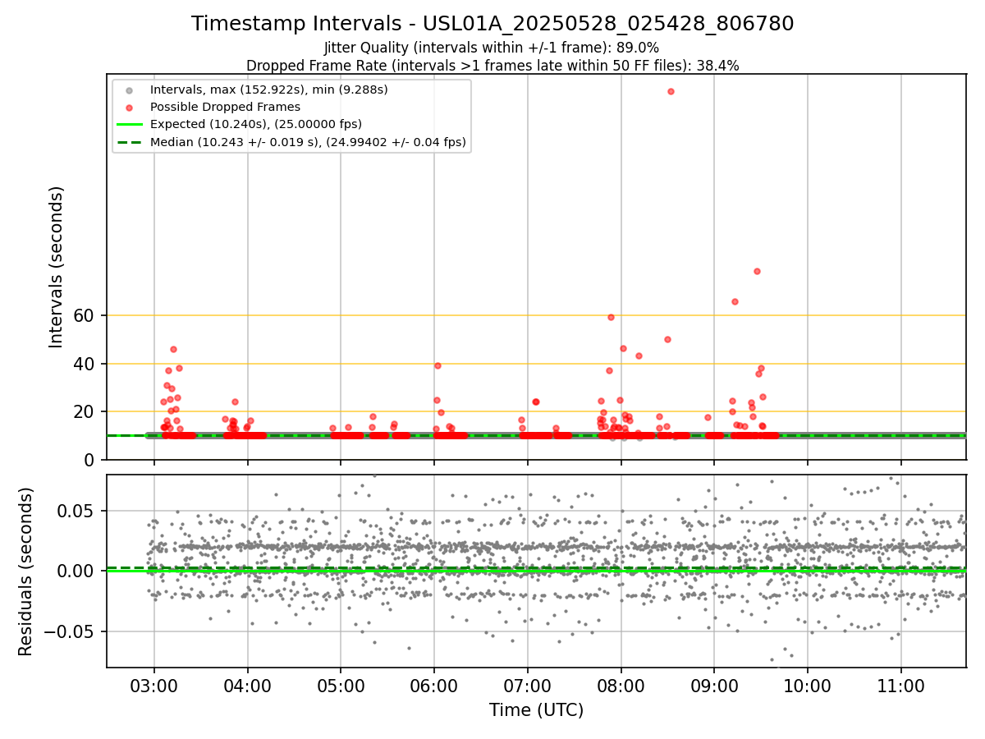Click the red point near 78 s around 09:30

click(757, 271)
